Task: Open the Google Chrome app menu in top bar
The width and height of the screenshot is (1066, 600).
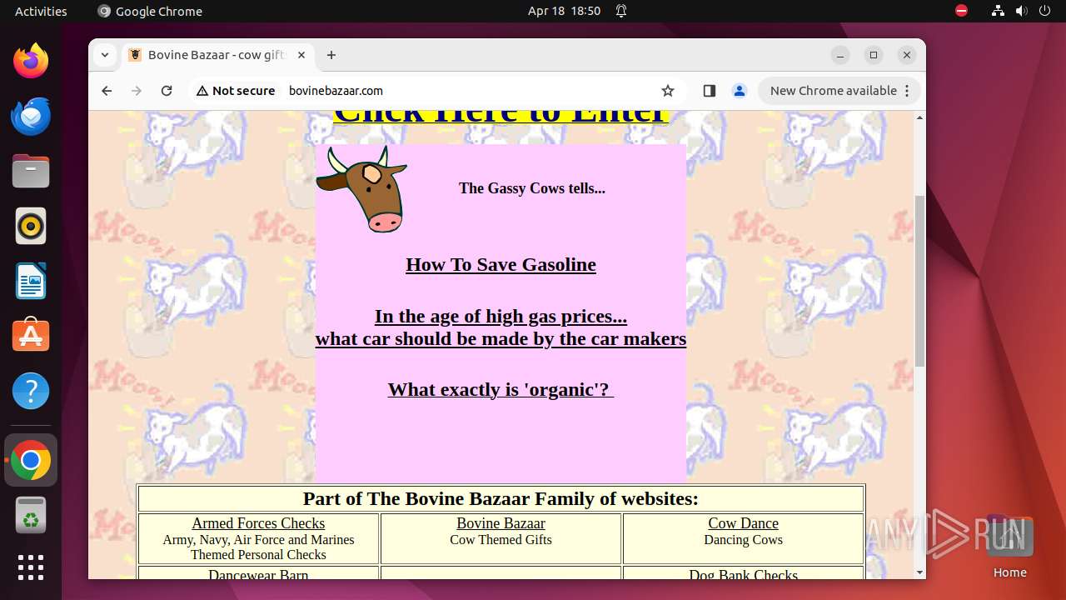Action: (x=150, y=11)
